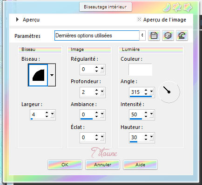The height and width of the screenshot is (185, 202).
Task: Decrease the Largeur value with the down arrow
Action: (47, 116)
